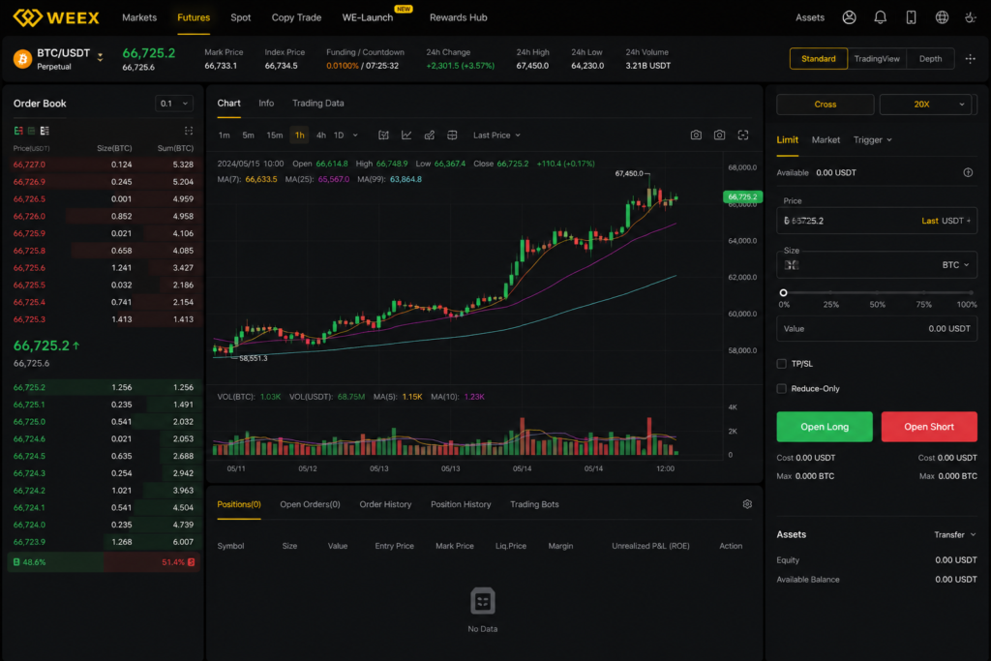Click the BTC coin icon
Viewport: 991px width, 661px height.
click(23, 59)
